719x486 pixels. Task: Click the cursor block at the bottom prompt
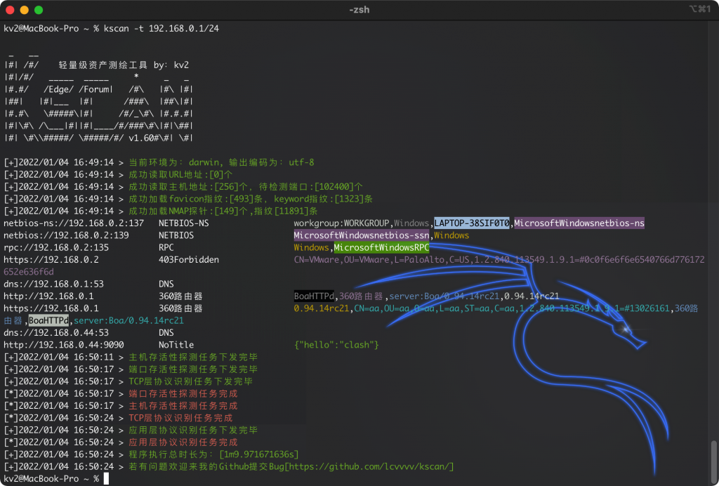106,478
